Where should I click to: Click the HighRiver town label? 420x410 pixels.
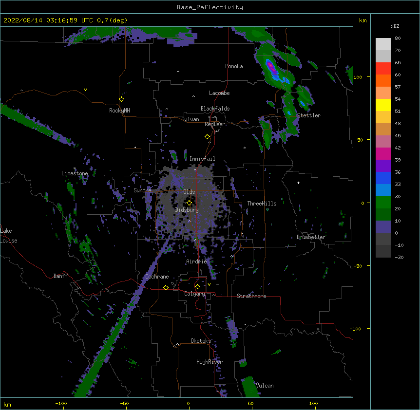pyautogui.click(x=210, y=362)
